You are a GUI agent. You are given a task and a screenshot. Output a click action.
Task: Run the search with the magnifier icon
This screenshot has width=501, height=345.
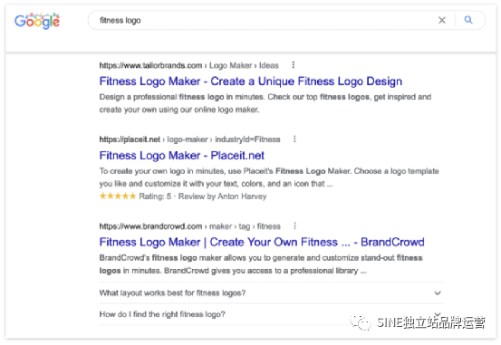click(x=468, y=20)
